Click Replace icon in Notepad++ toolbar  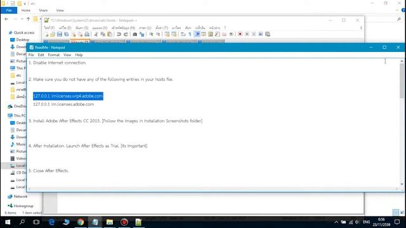(x=142, y=34)
